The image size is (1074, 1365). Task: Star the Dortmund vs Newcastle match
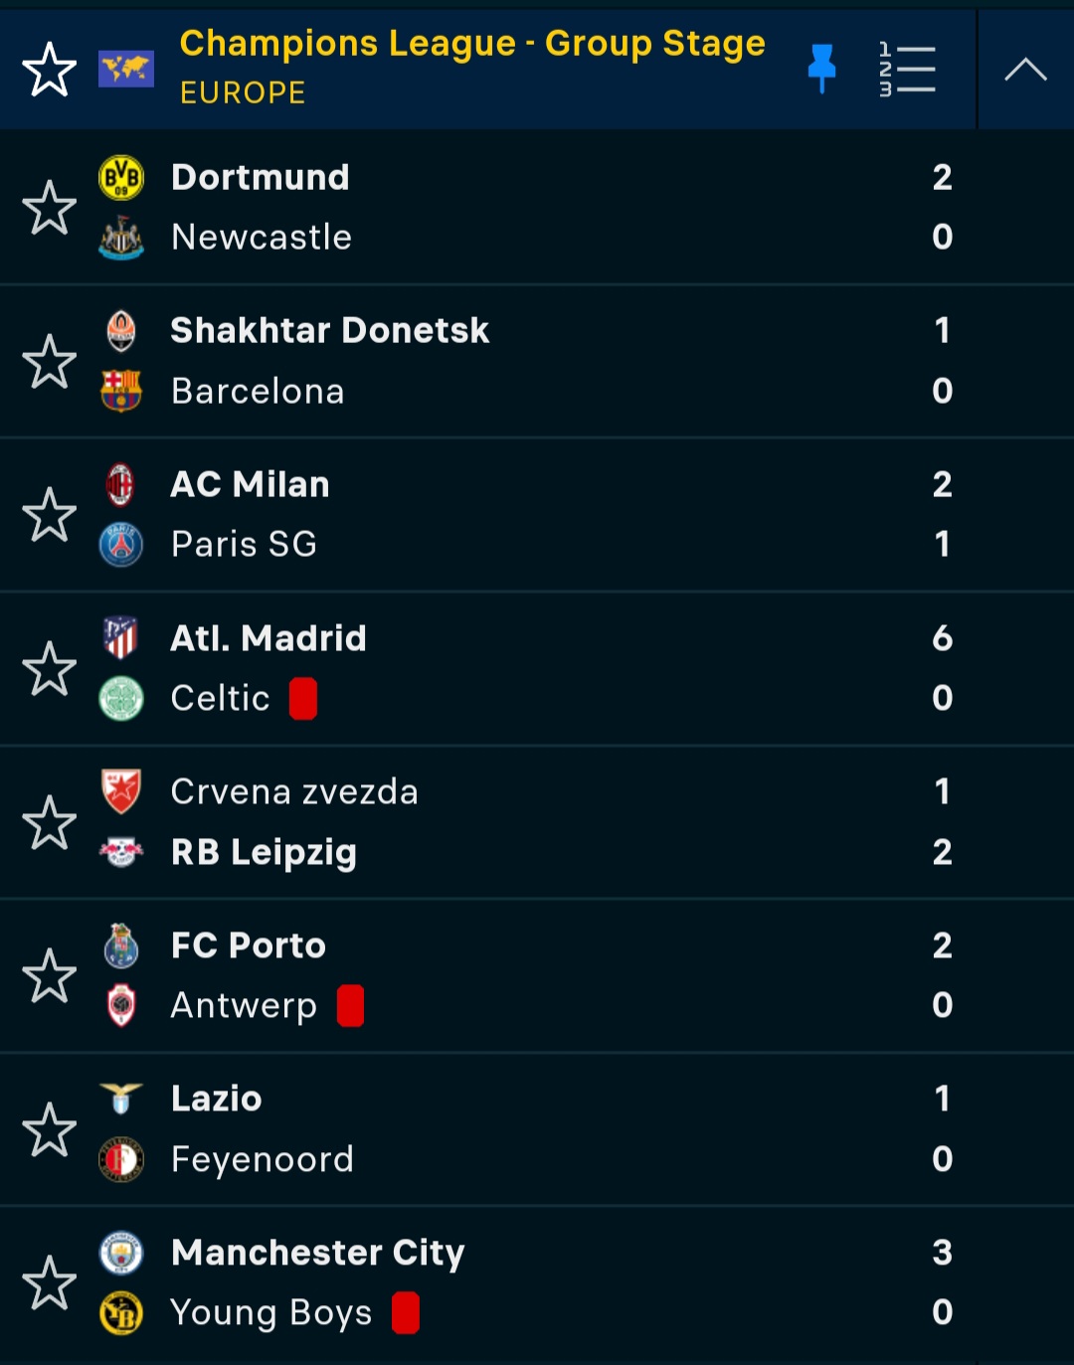(49, 208)
